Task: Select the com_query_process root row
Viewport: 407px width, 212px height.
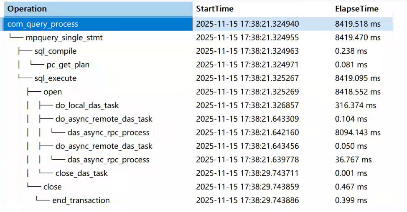Action: pyautogui.click(x=43, y=24)
